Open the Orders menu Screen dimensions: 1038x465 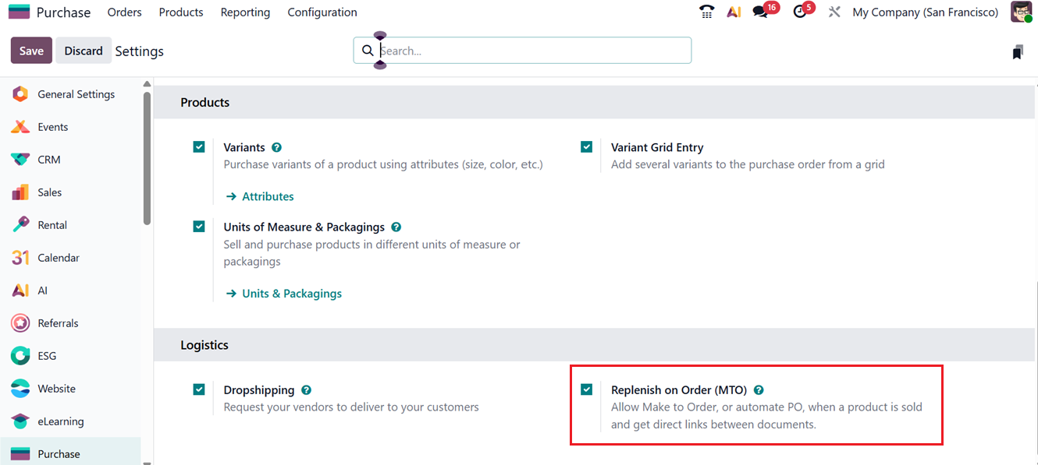point(125,12)
